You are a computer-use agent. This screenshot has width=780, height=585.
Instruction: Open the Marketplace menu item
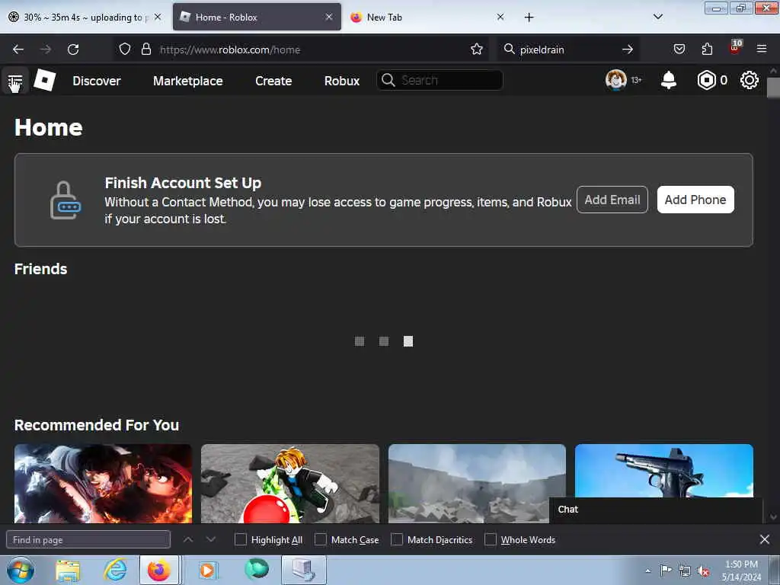click(188, 81)
